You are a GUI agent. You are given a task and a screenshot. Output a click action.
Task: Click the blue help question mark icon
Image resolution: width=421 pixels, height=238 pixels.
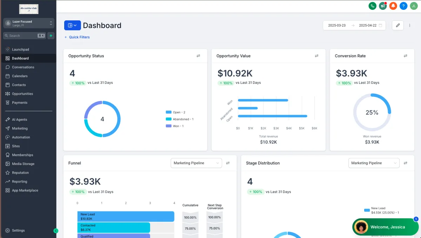(x=403, y=6)
